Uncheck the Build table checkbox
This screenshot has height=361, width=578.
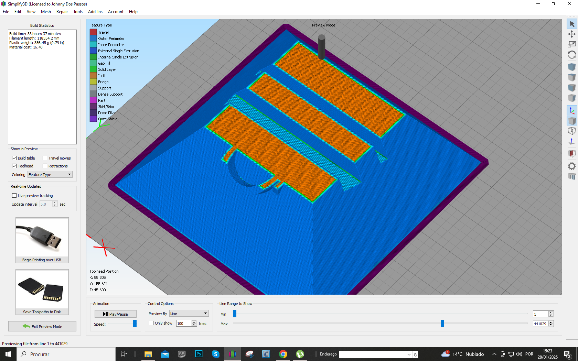pos(14,158)
